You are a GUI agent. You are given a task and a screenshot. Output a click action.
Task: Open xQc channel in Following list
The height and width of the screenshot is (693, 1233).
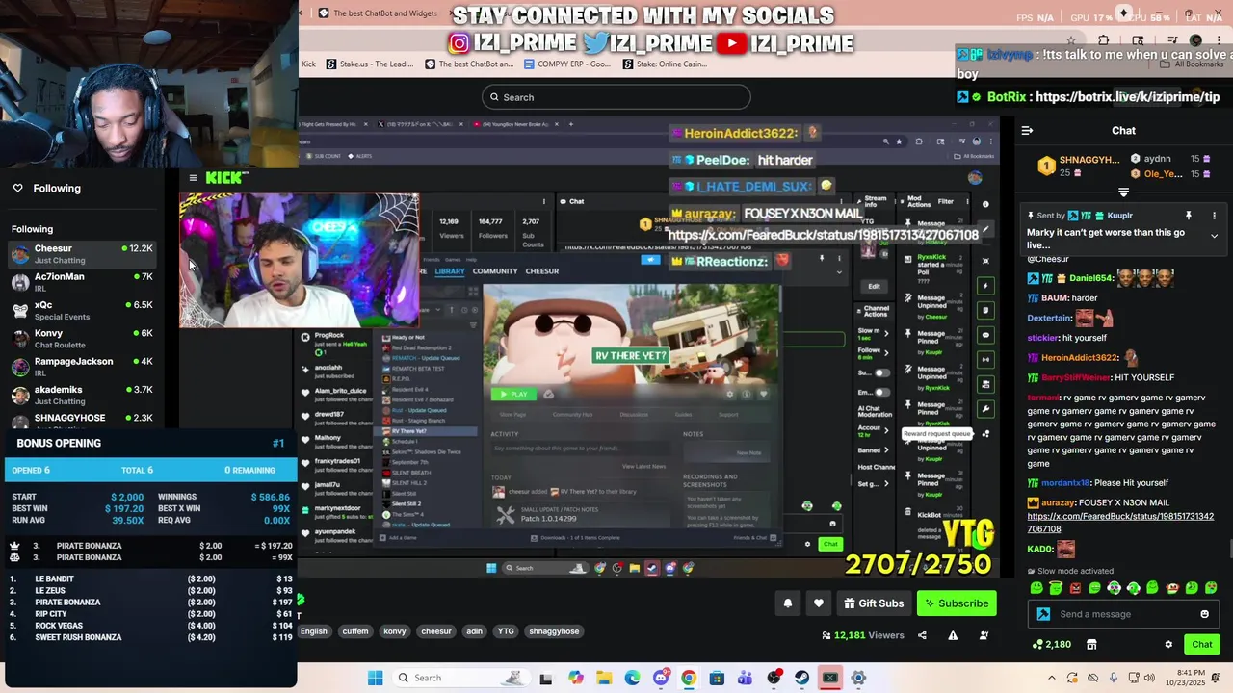coord(82,310)
